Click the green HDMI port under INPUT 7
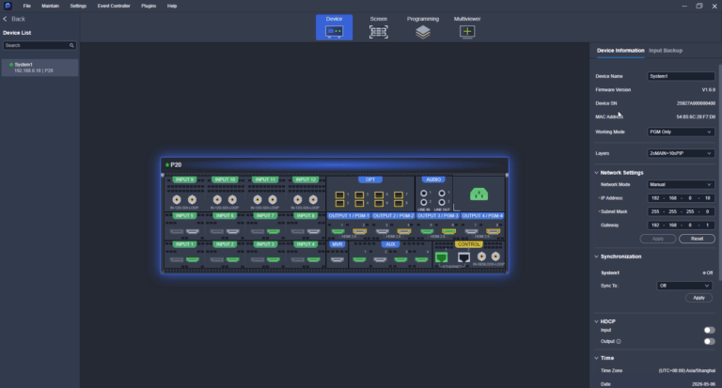This screenshot has width=722, height=388. pos(273,231)
